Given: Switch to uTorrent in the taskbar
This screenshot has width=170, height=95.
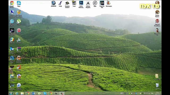Looking at the screenshot, I should (39, 93).
